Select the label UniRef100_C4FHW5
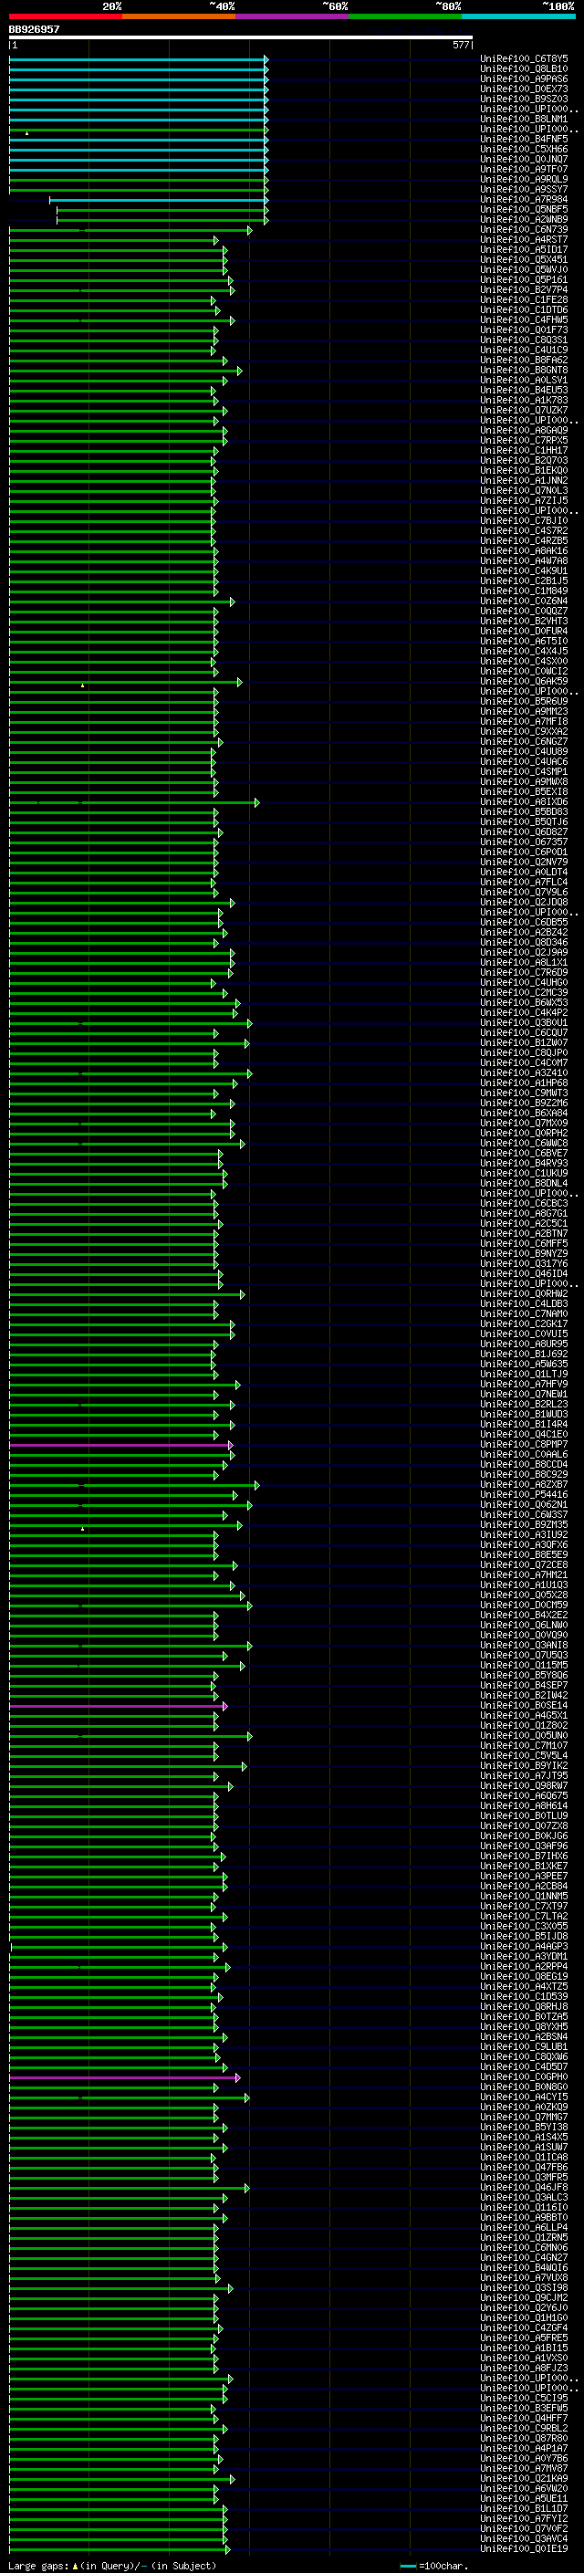The height and width of the screenshot is (2573, 584). click(524, 319)
